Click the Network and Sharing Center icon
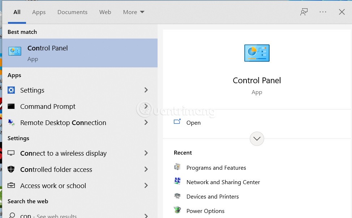 [177, 181]
